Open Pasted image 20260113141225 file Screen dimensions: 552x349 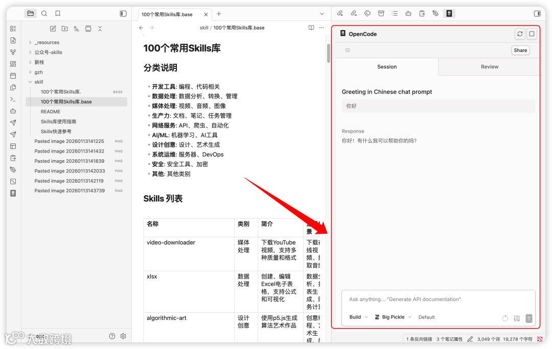pos(69,141)
